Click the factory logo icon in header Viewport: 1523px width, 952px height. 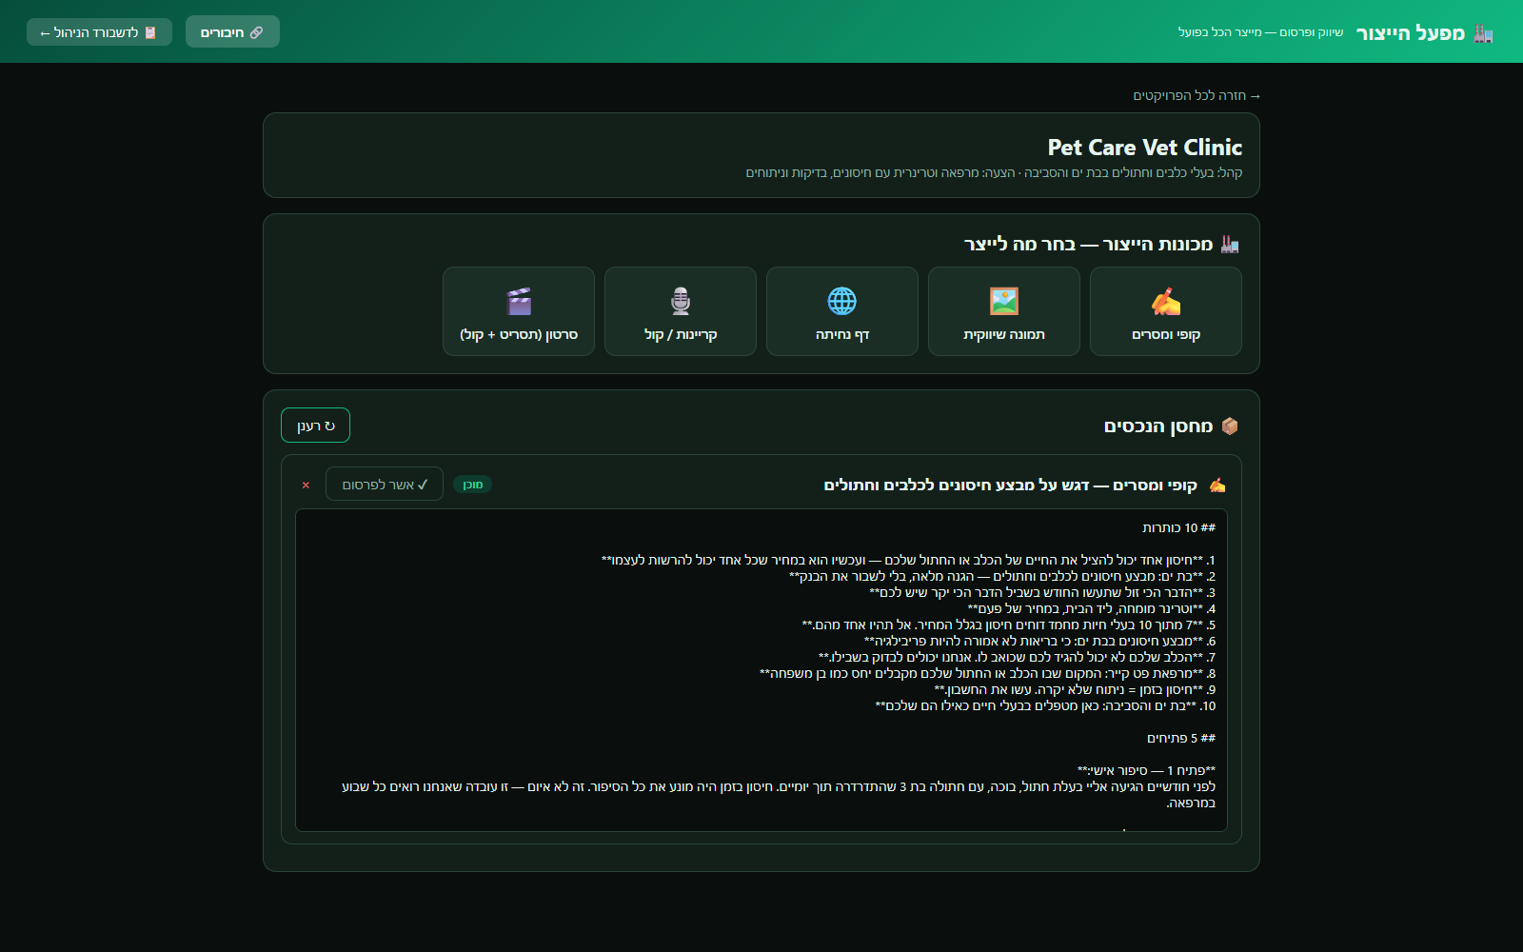(1483, 33)
